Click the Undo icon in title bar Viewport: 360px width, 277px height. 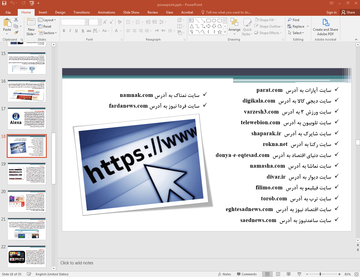[12, 3]
